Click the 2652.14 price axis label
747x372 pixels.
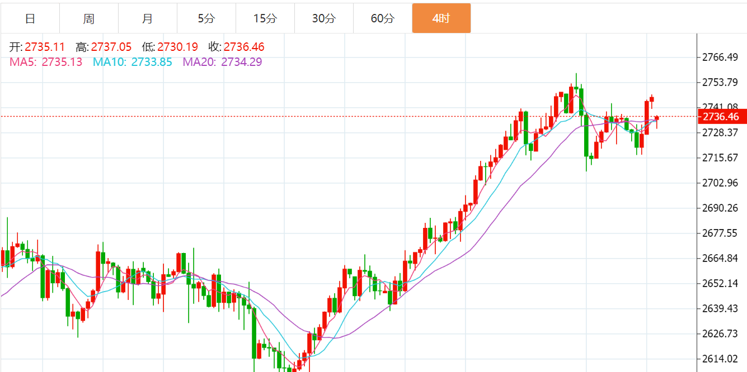click(x=720, y=283)
